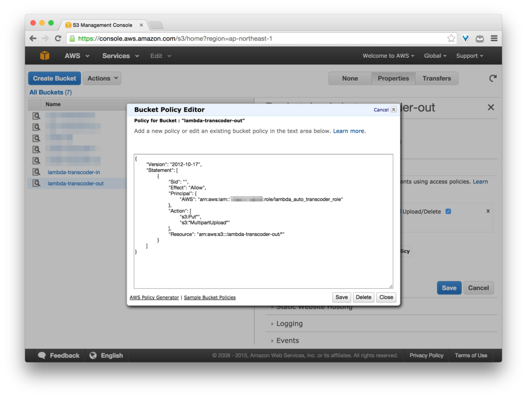Open the lambda-transcoder-in bucket
Image resolution: width=527 pixels, height=398 pixels.
(x=74, y=172)
